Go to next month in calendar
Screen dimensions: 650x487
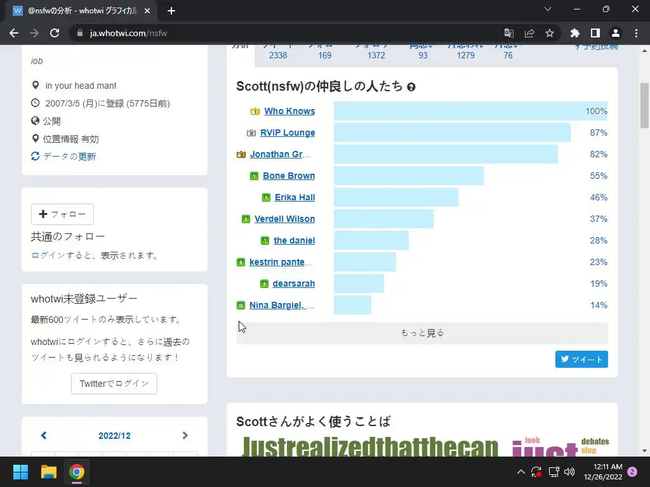click(x=185, y=435)
